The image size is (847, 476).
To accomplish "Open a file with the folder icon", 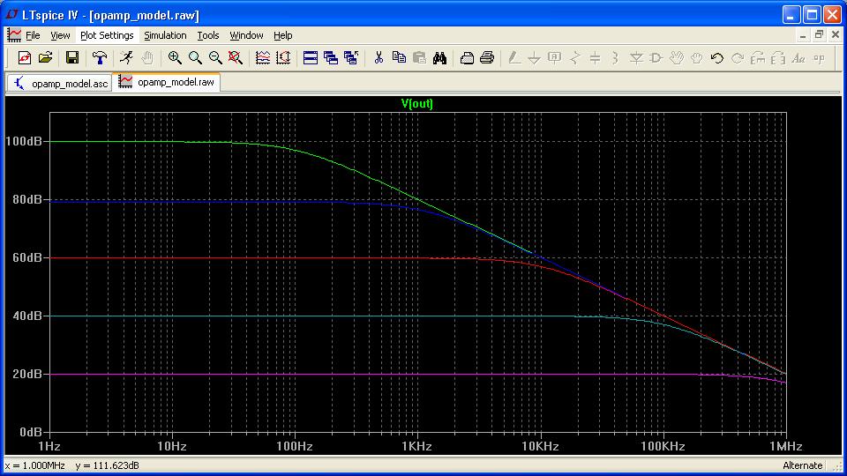I will 45,58.
